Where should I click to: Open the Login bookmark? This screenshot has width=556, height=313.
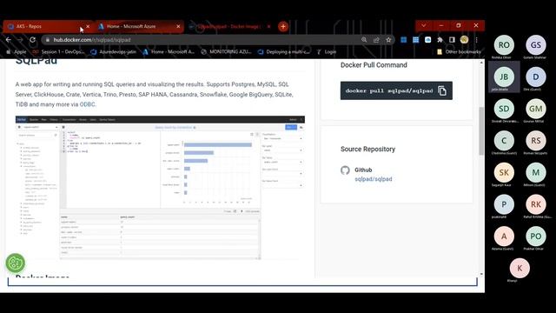click(x=327, y=52)
